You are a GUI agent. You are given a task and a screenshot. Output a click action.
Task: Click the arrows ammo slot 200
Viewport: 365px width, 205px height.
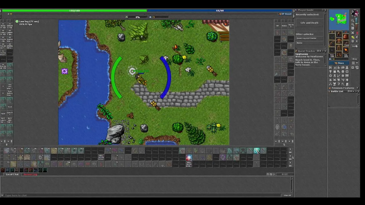coord(346,43)
